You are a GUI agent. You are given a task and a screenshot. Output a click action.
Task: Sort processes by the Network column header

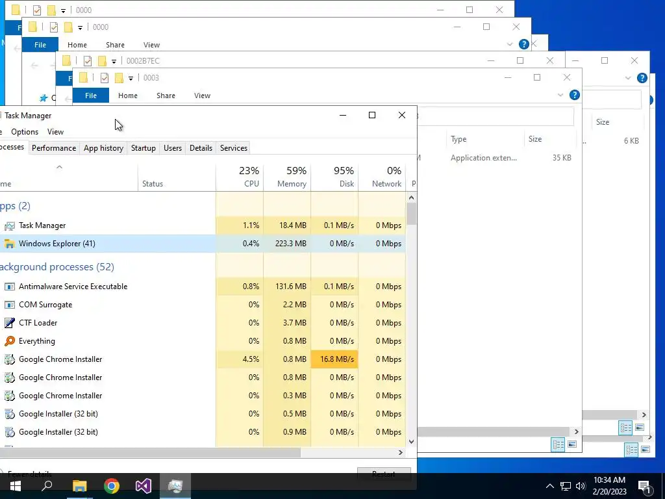(x=382, y=177)
